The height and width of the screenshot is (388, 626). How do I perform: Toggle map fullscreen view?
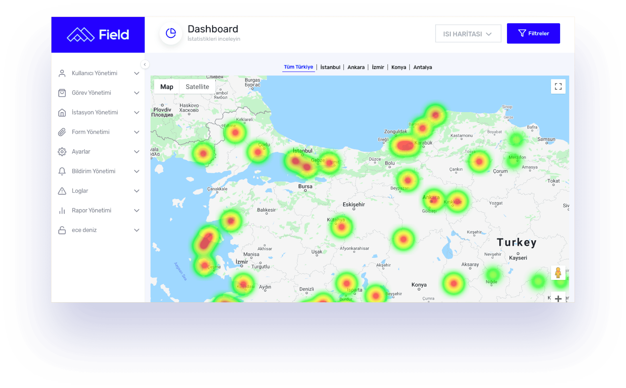click(558, 87)
